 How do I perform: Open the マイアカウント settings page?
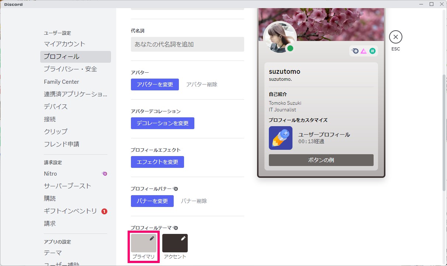(65, 44)
